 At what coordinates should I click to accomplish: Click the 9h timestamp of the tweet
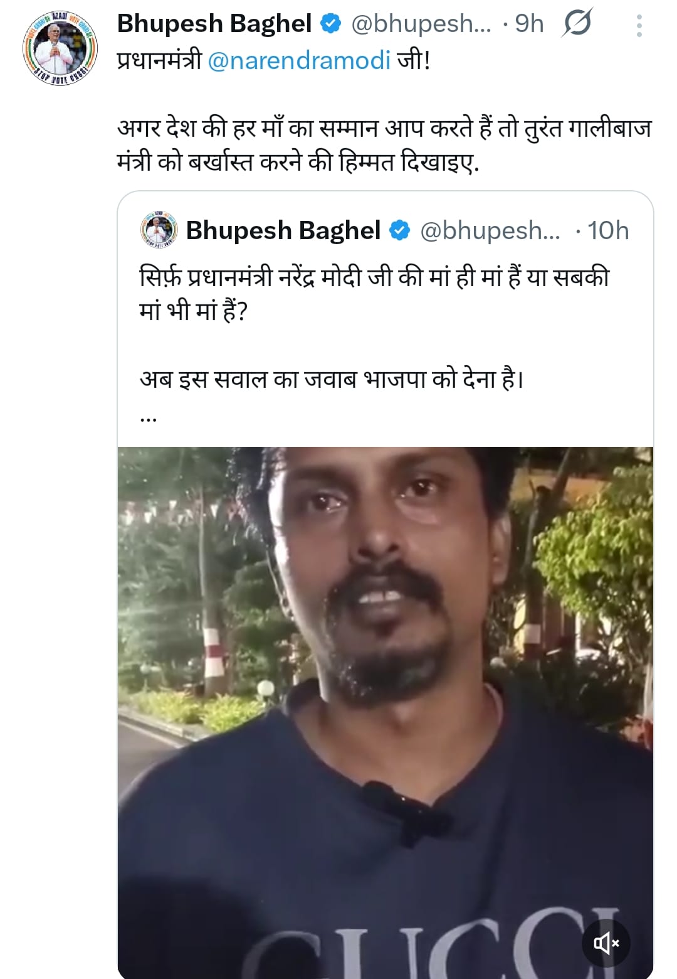(x=528, y=24)
